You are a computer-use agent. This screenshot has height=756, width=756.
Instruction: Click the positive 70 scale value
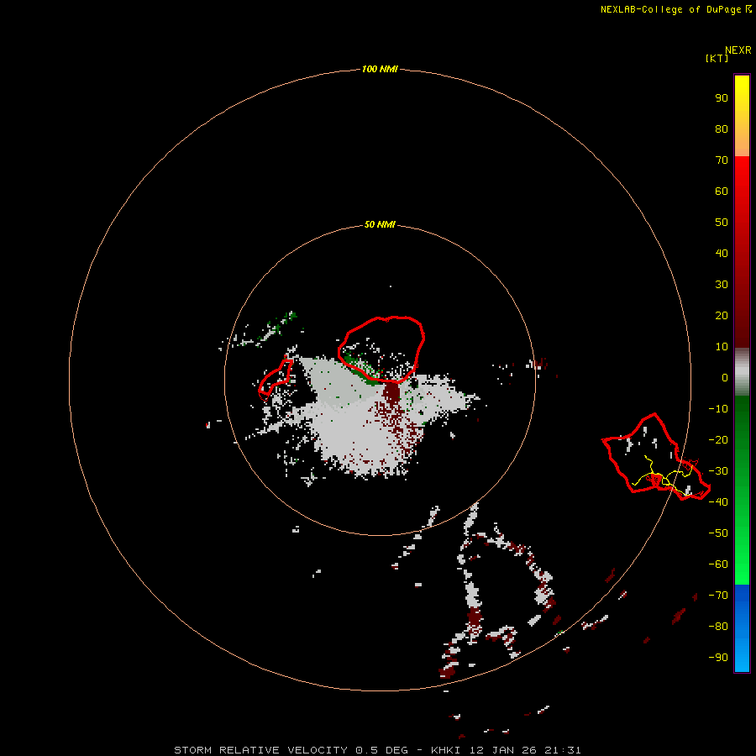pos(722,160)
